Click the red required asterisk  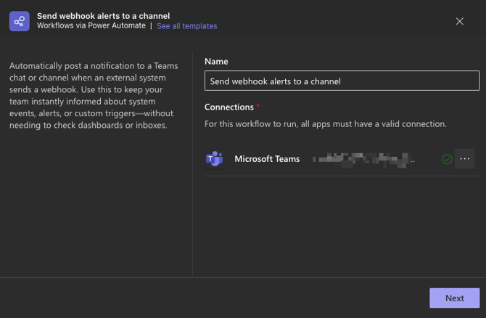click(258, 107)
